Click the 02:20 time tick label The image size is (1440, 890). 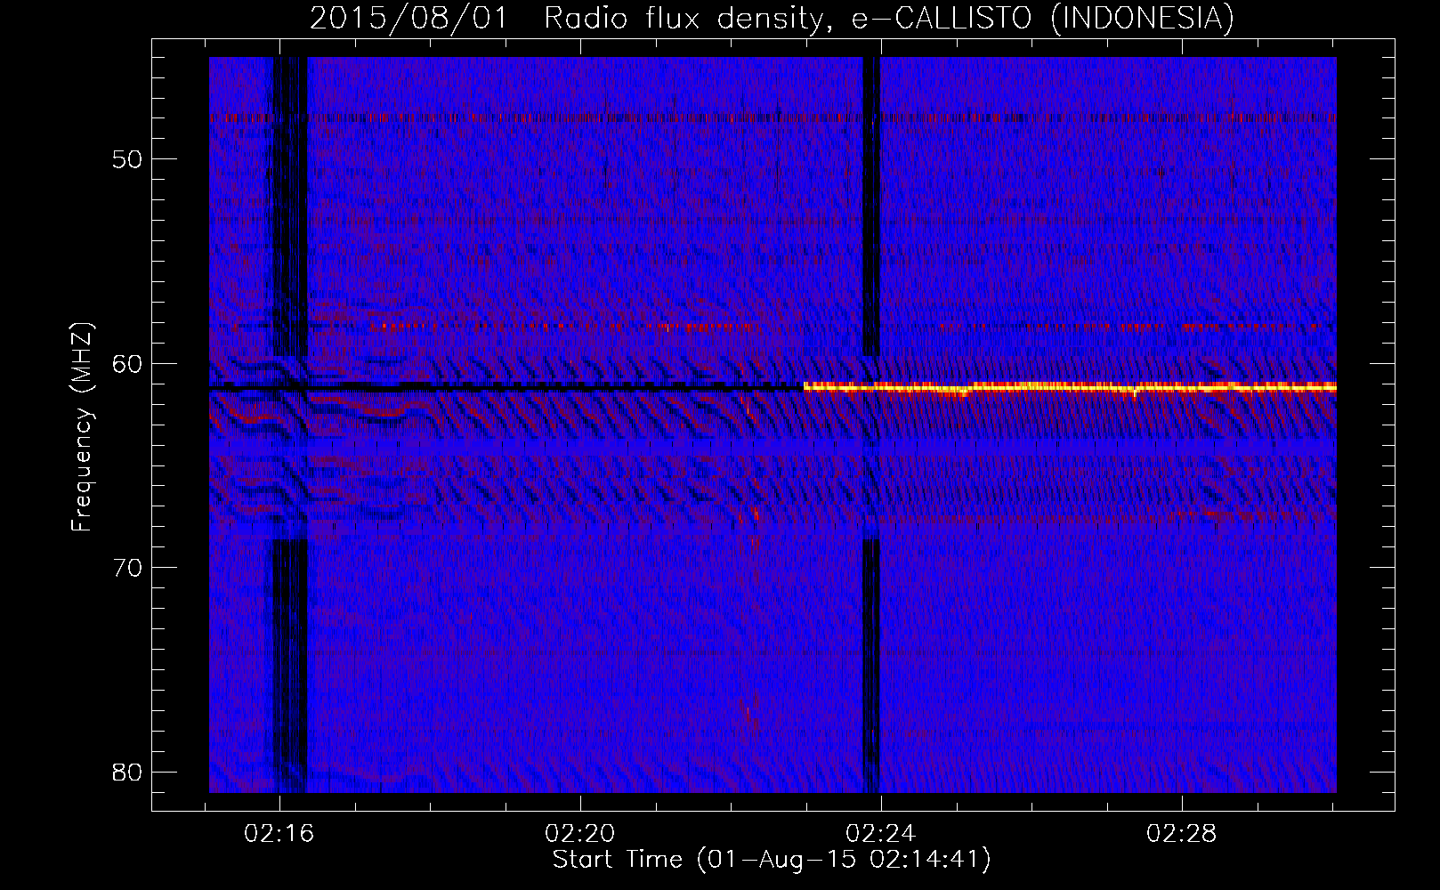click(580, 834)
